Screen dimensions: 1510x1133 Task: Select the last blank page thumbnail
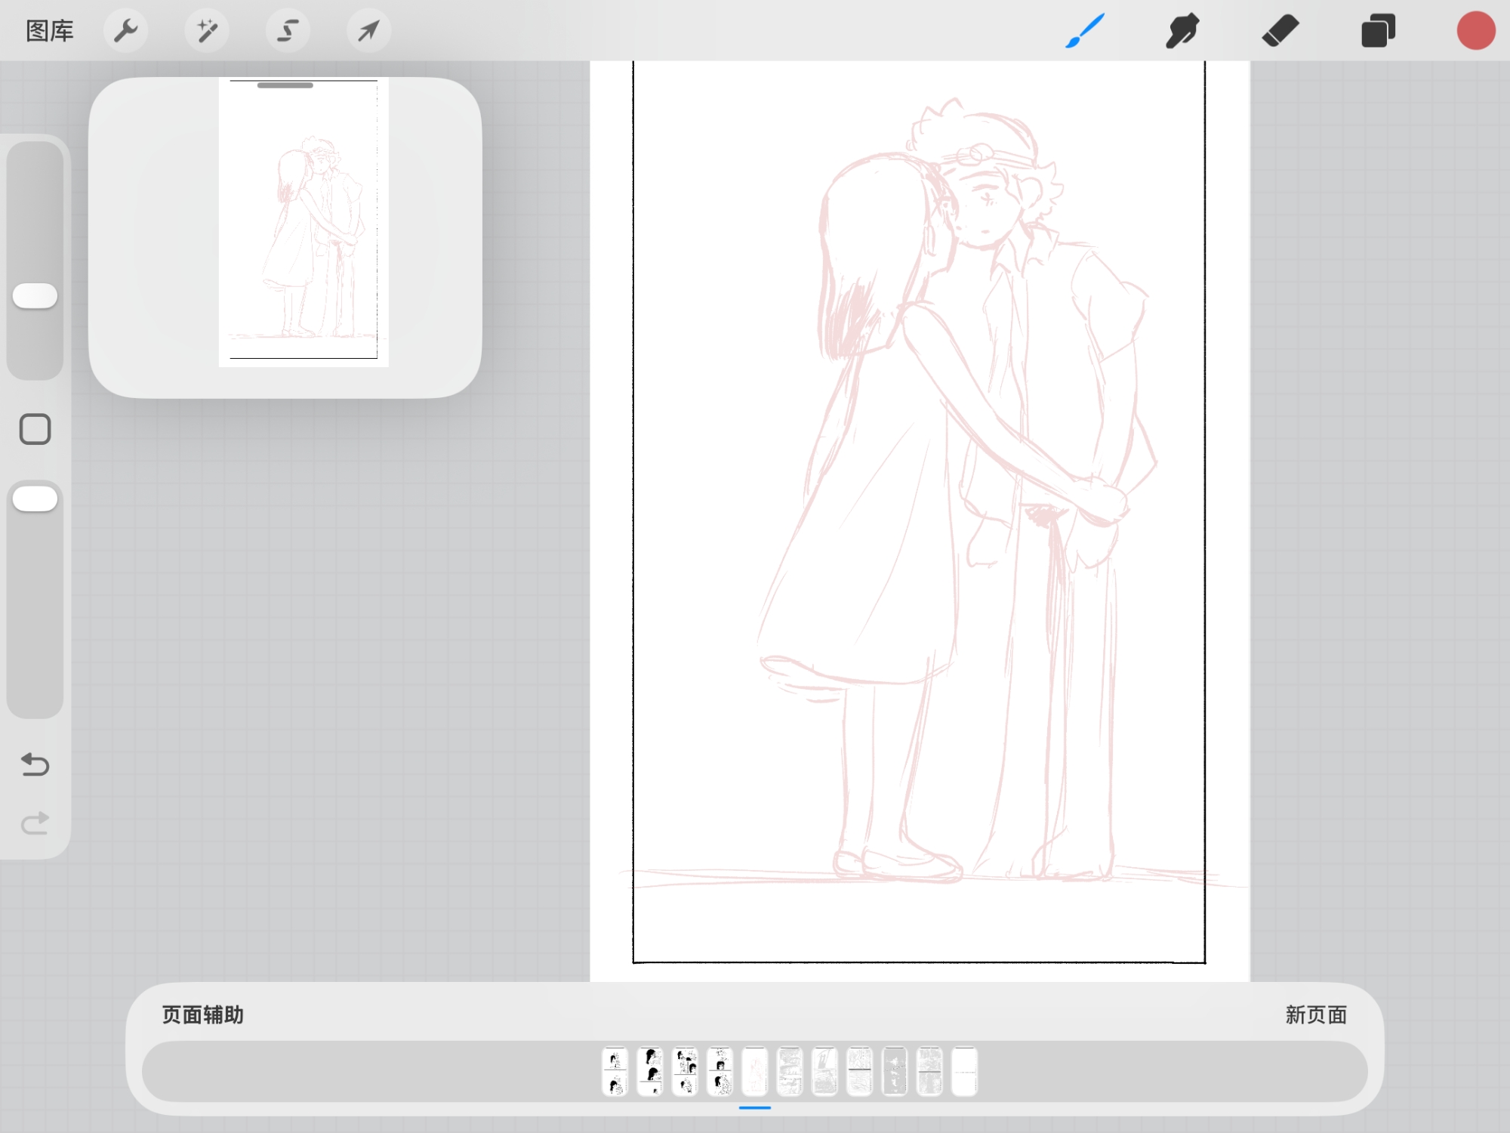964,1071
